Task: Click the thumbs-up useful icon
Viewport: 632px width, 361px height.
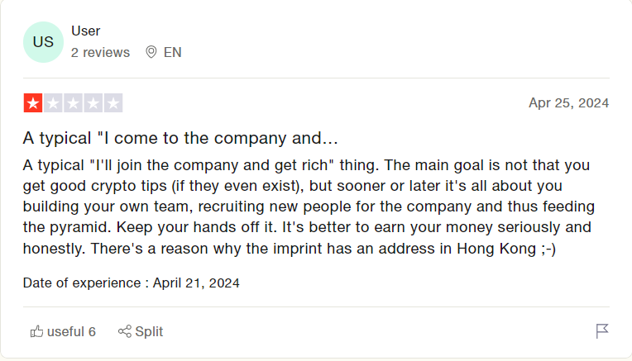Action: click(x=36, y=331)
